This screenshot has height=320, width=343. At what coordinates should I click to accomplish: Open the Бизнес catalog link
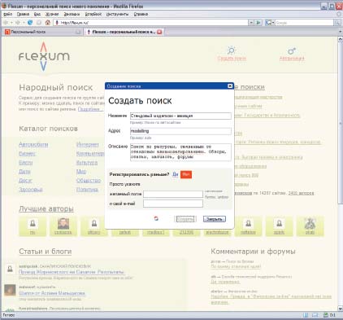point(27,154)
